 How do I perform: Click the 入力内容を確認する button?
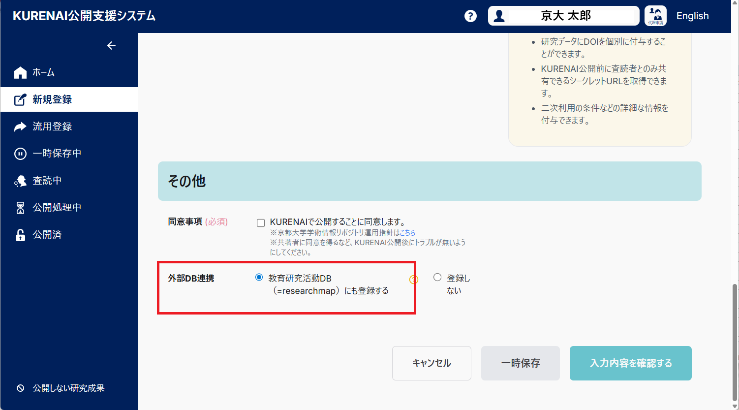pos(630,363)
